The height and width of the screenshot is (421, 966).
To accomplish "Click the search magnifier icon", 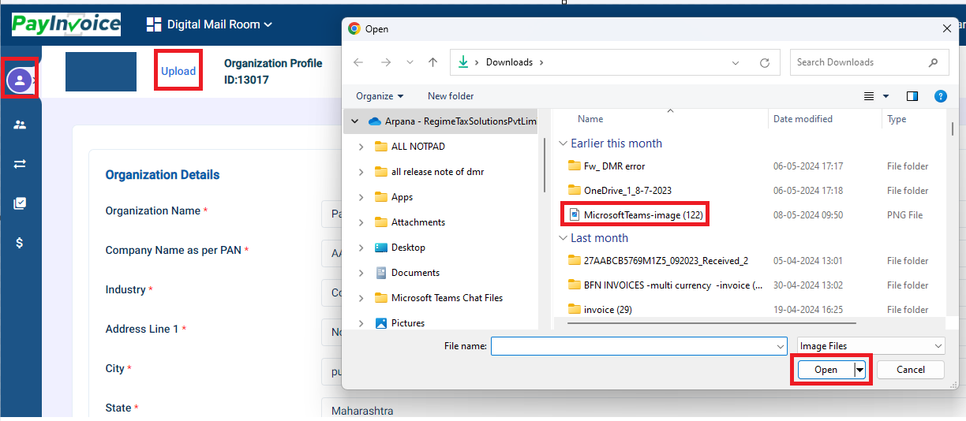I will tap(934, 62).
